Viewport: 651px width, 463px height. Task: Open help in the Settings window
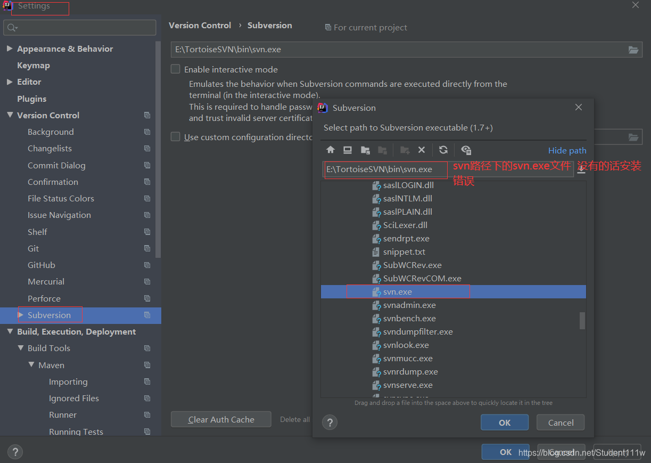pyautogui.click(x=15, y=452)
